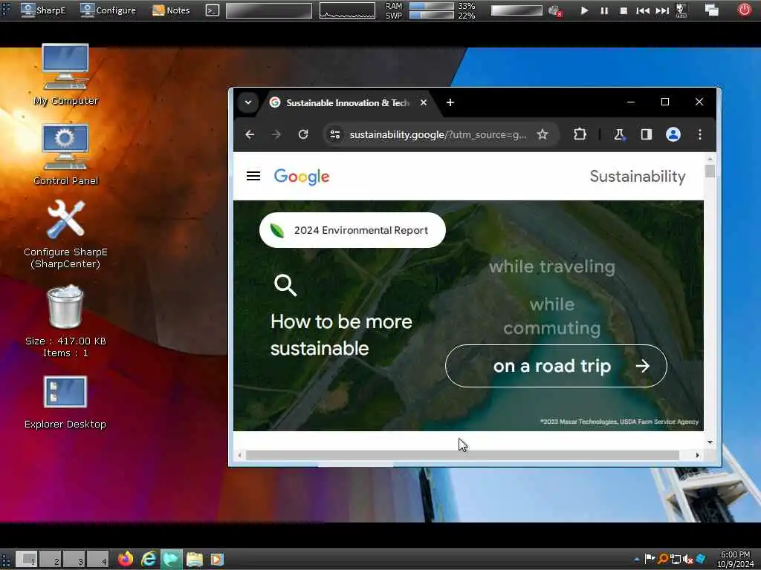Open Control Panel desktop icon
This screenshot has width=761, height=570.
(65, 154)
